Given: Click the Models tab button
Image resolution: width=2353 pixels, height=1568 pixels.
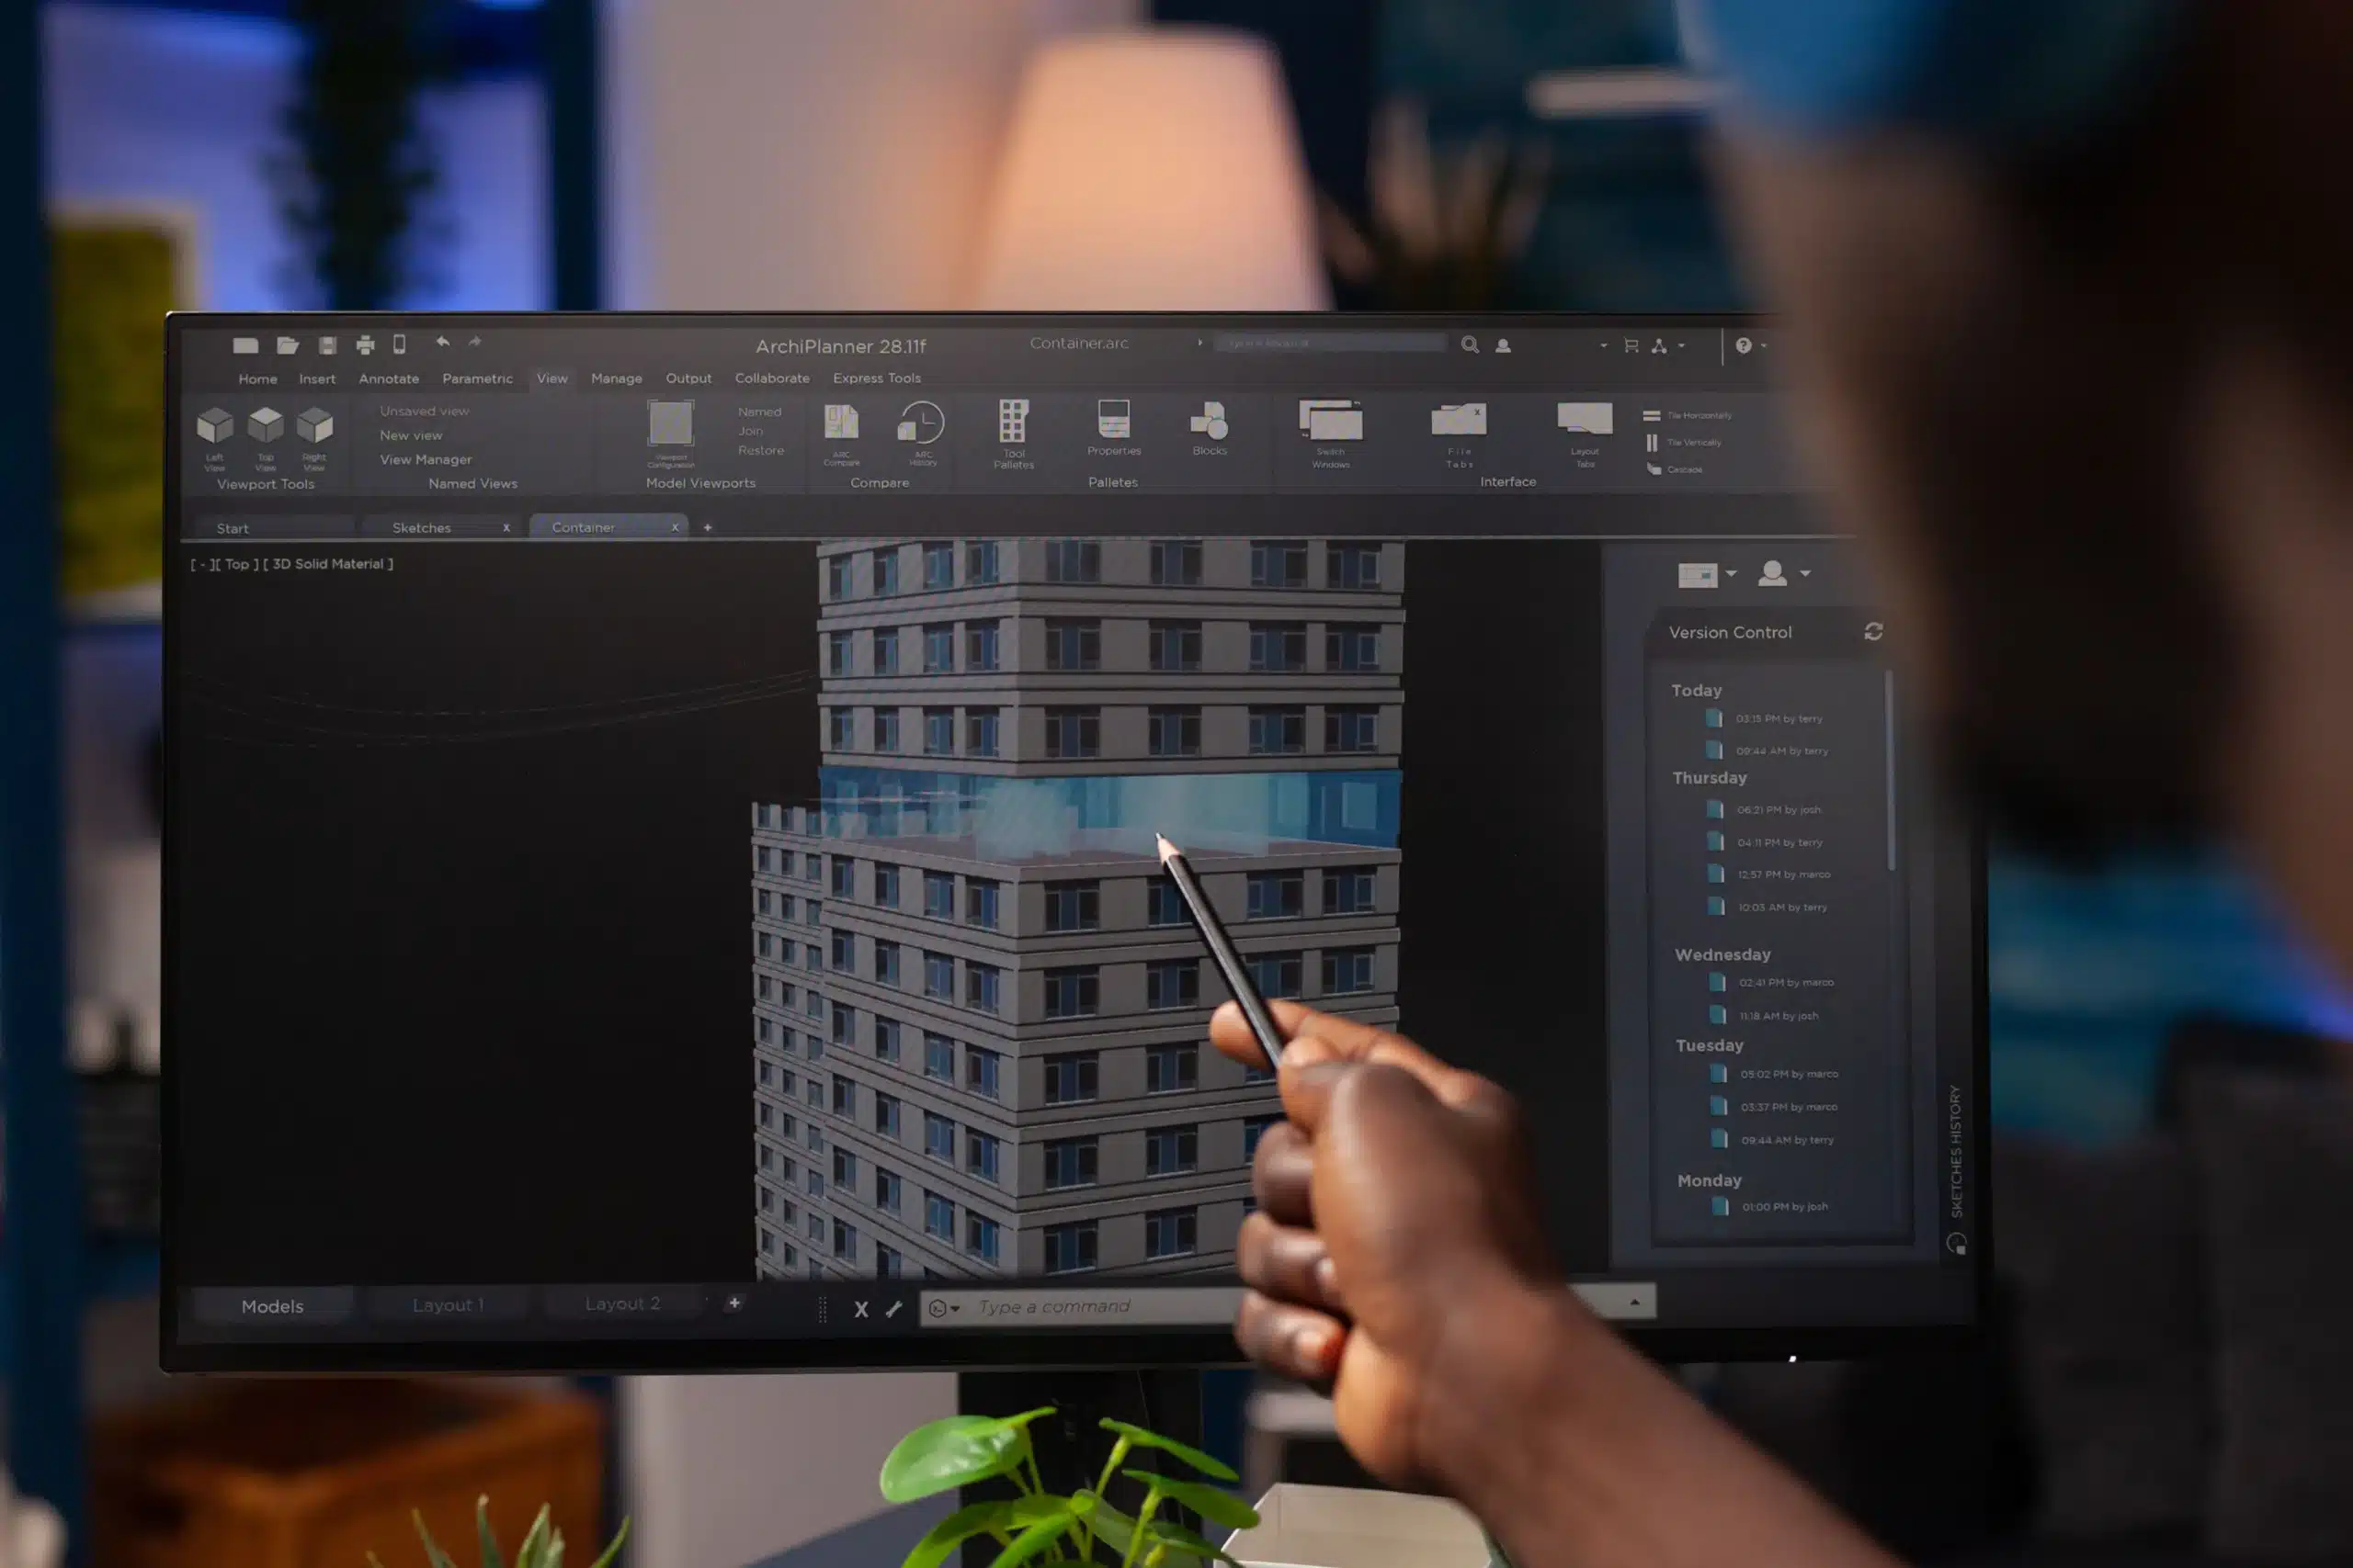Looking at the screenshot, I should 273,1303.
